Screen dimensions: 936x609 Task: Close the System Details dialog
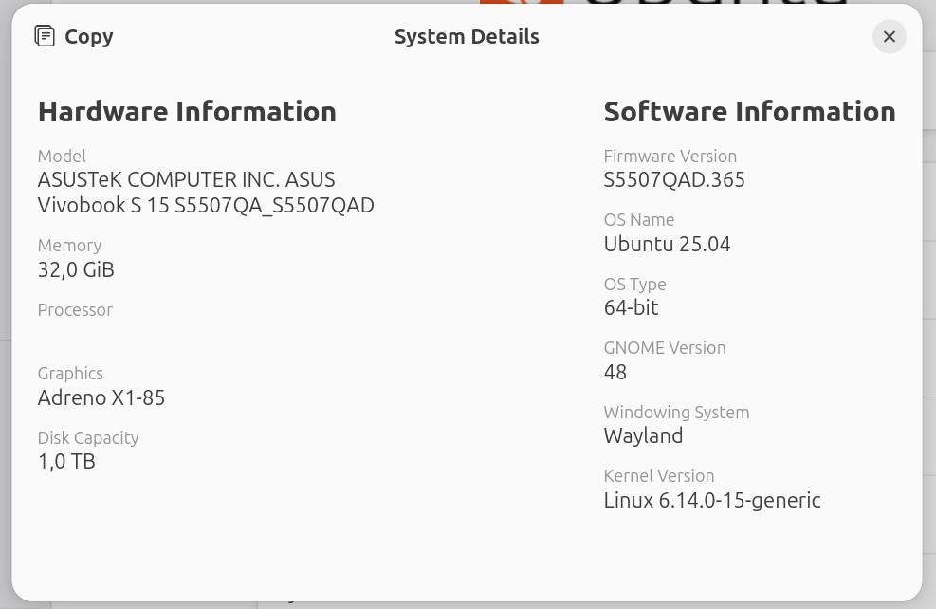[x=889, y=36]
